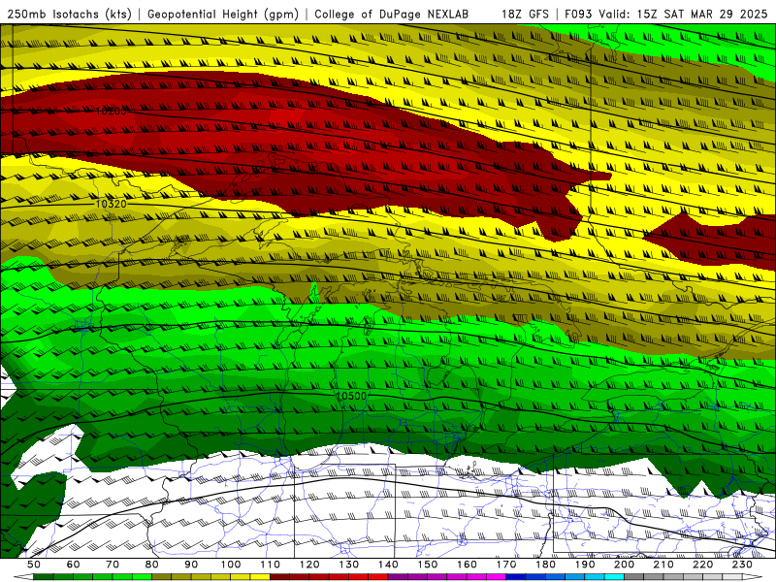Click the 100 value on the color scale
This screenshot has height=582, width=776.
(x=231, y=565)
